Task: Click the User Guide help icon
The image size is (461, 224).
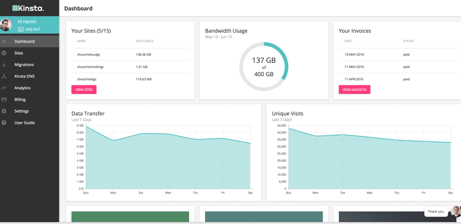Action: click(x=4, y=123)
